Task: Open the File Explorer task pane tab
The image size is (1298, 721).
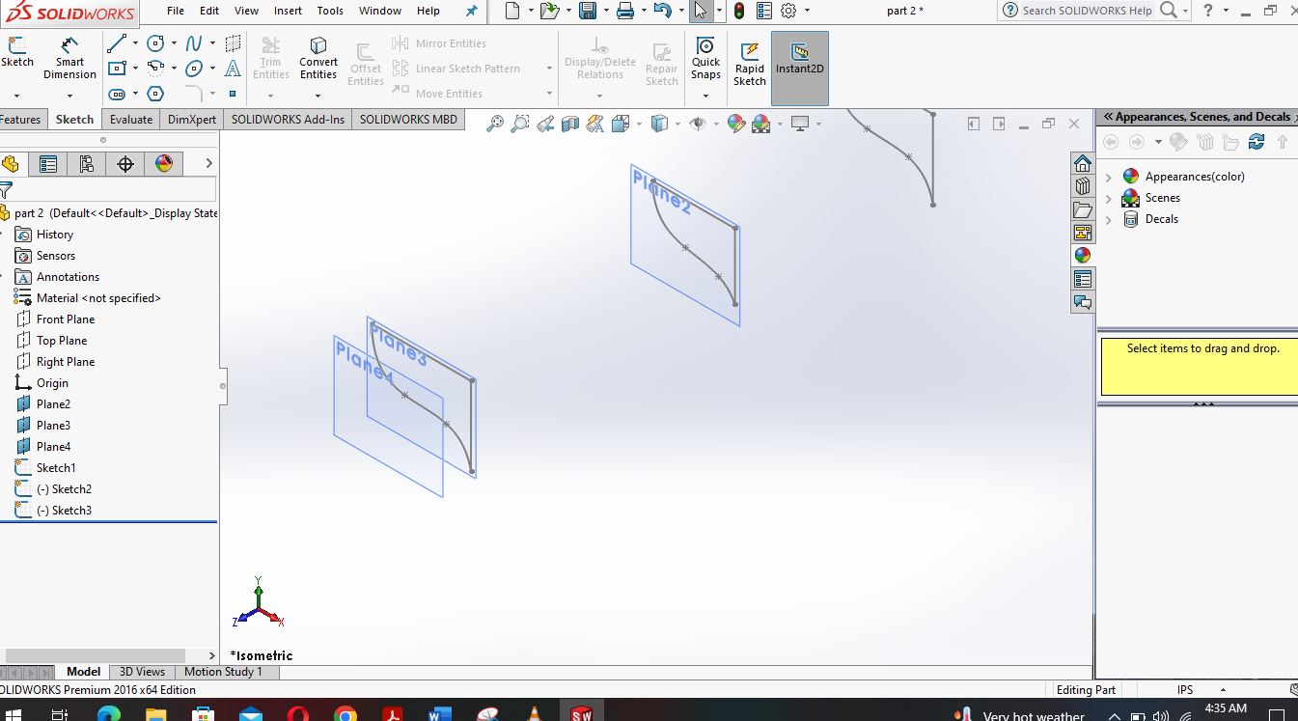Action: pyautogui.click(x=1083, y=209)
